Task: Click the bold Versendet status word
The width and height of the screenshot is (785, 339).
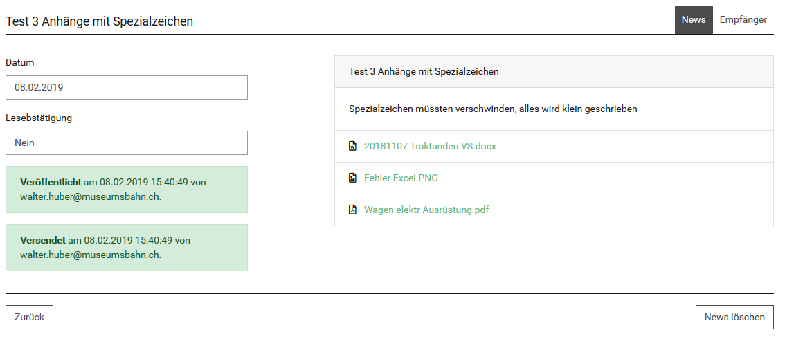Action: [x=43, y=240]
